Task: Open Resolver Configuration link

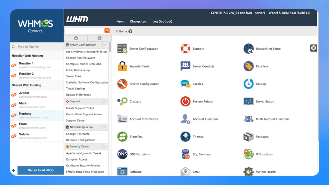Action: pyautogui.click(x=81, y=140)
